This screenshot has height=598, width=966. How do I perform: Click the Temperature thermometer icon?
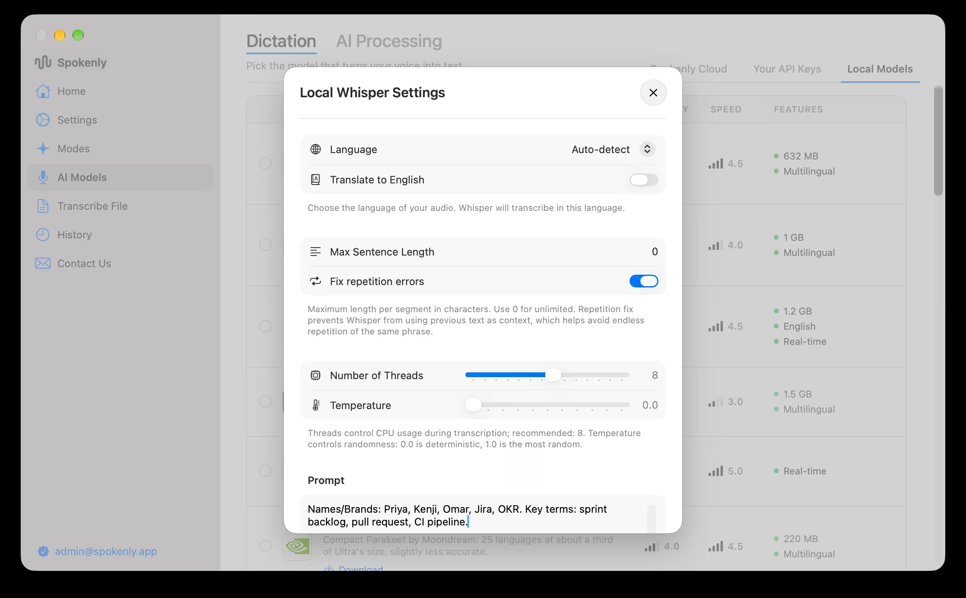pos(316,405)
